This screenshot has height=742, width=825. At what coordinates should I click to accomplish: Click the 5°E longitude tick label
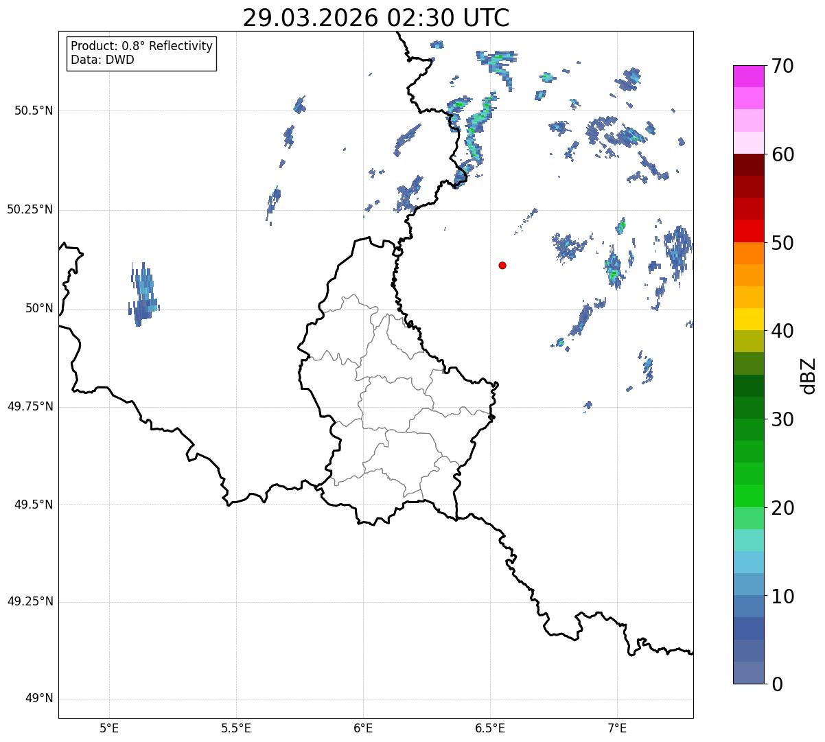tap(109, 728)
